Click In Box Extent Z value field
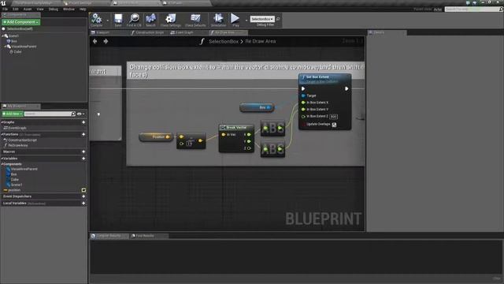 click(333, 117)
